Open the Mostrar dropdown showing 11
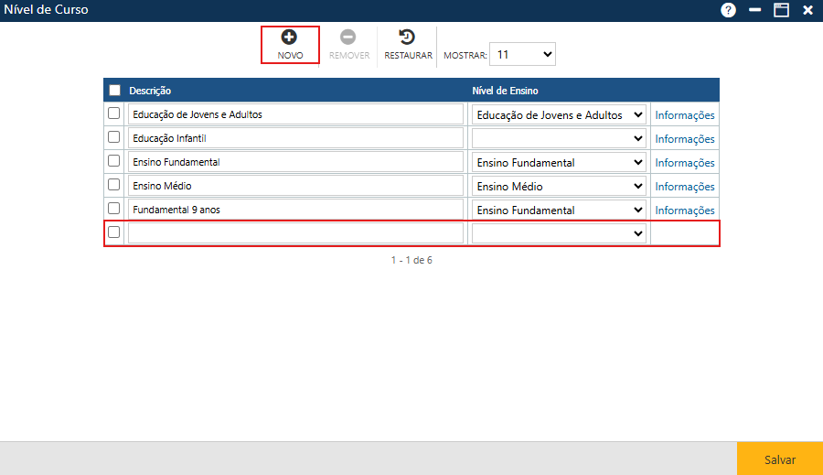This screenshot has width=823, height=475. [x=522, y=55]
